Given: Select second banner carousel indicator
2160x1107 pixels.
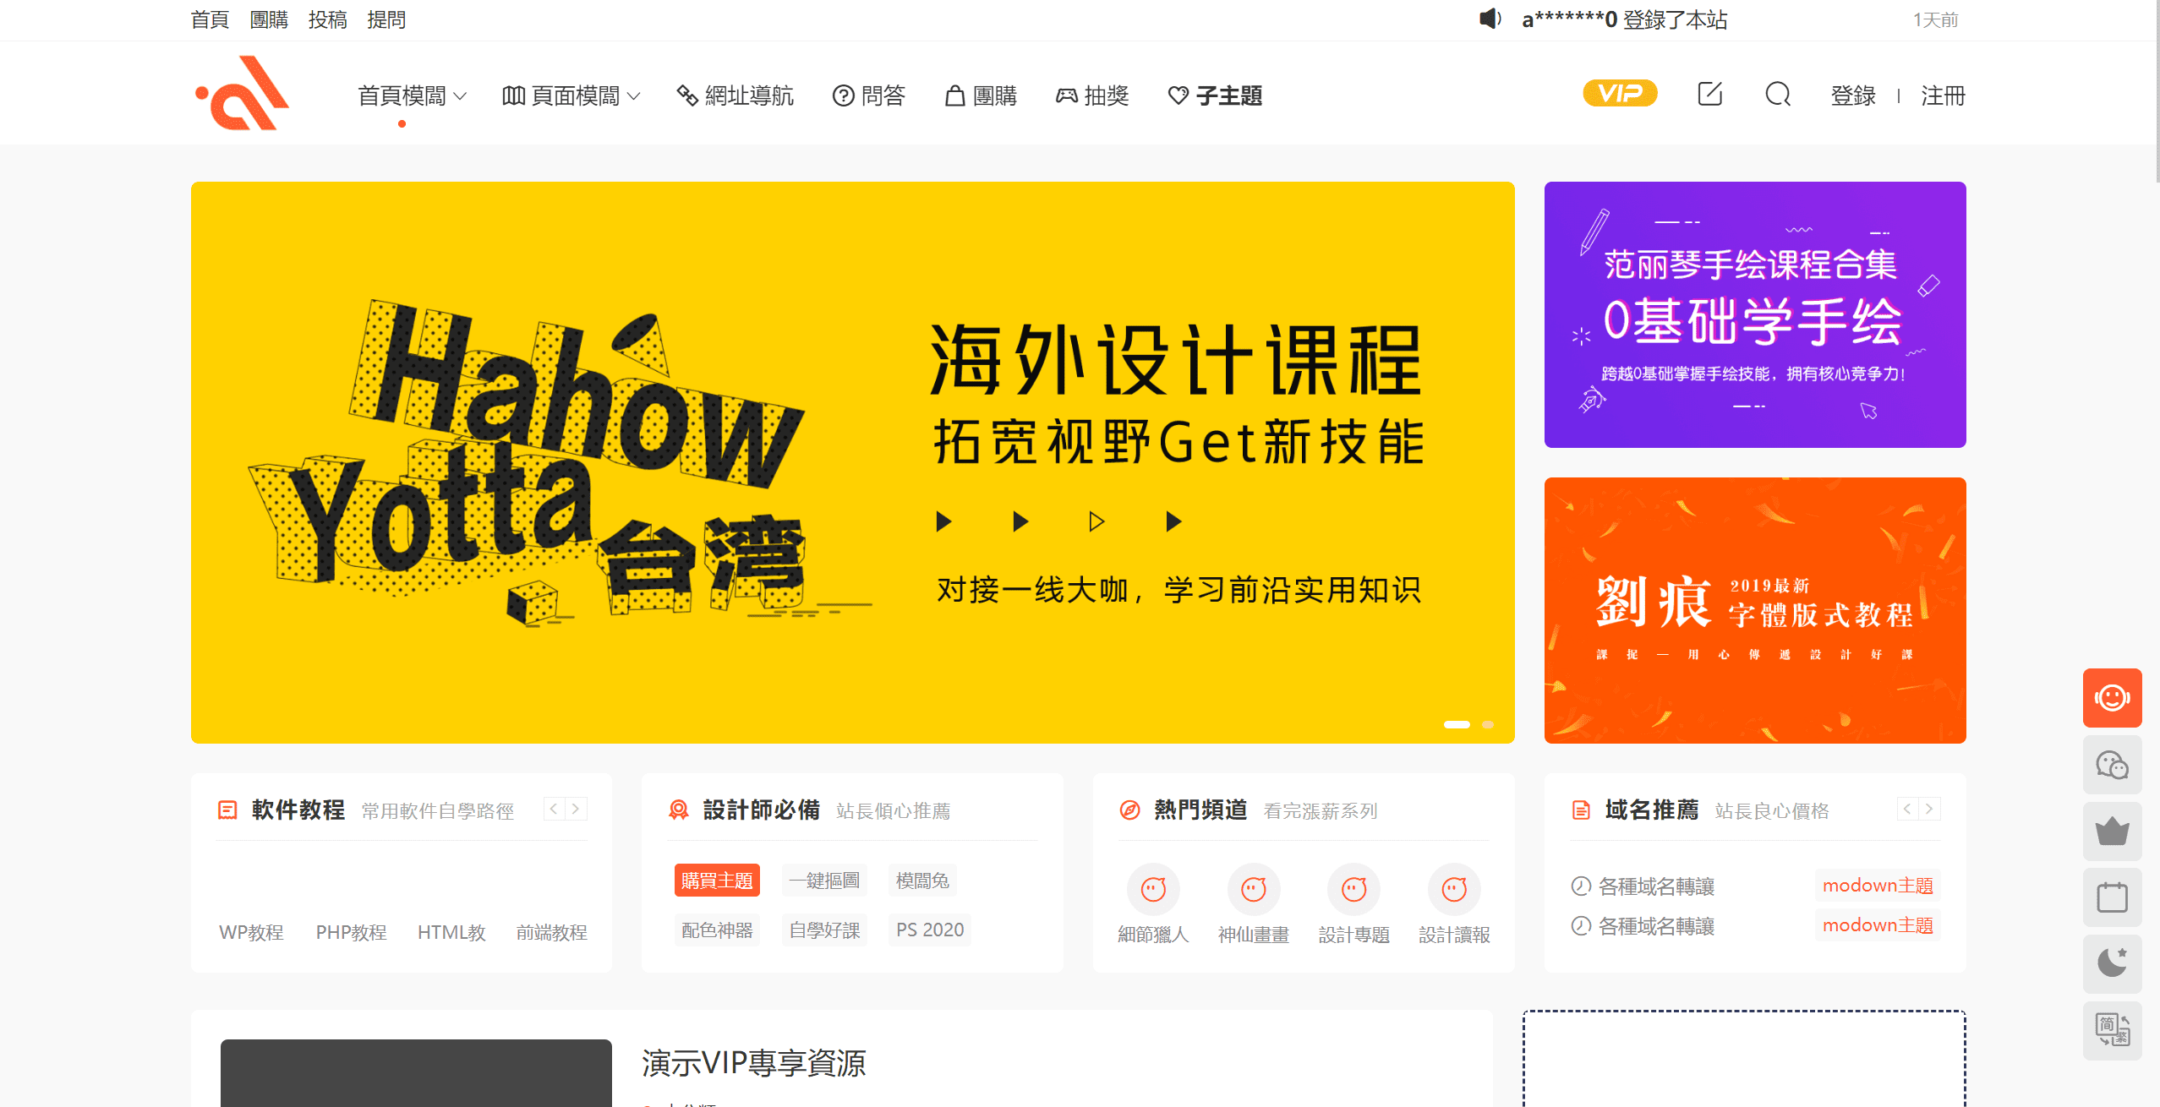Looking at the screenshot, I should point(1488,724).
